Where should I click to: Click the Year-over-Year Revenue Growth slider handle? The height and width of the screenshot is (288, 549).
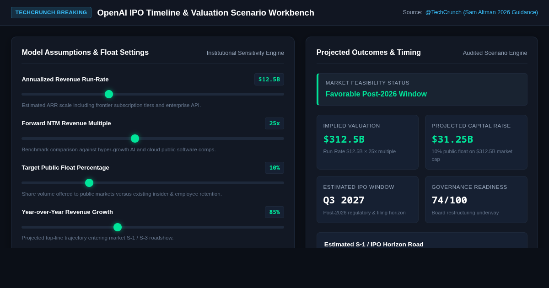pyautogui.click(x=118, y=227)
